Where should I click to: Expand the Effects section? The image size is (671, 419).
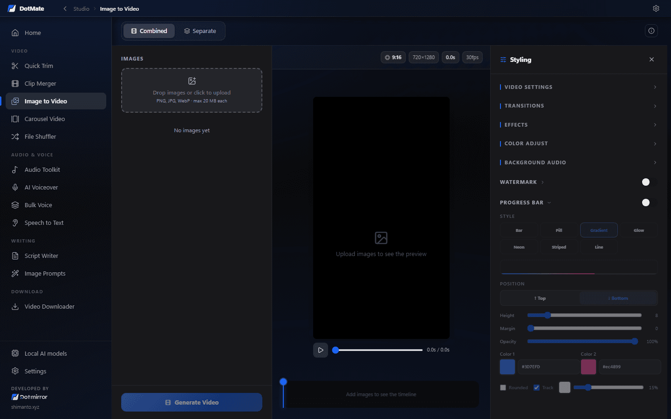(x=579, y=125)
